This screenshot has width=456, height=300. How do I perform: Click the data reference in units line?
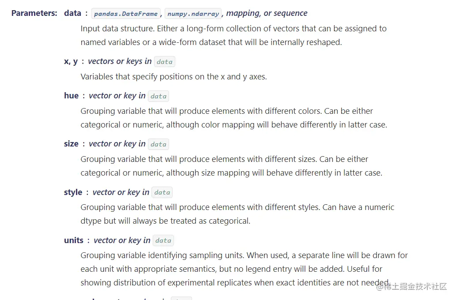click(x=163, y=240)
